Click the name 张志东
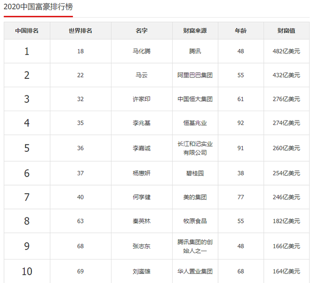The height and width of the screenshot is (283, 313). tap(141, 246)
